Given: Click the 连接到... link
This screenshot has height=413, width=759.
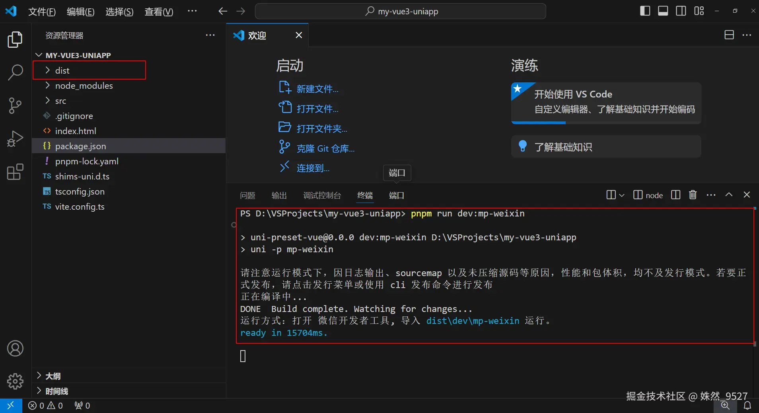Looking at the screenshot, I should tap(313, 168).
